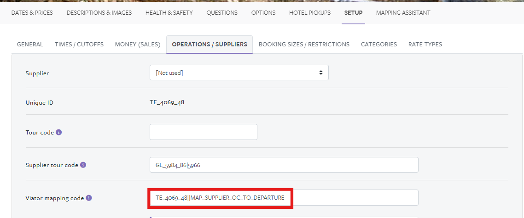
Task: Click into Supplier tour code field
Action: (284, 165)
